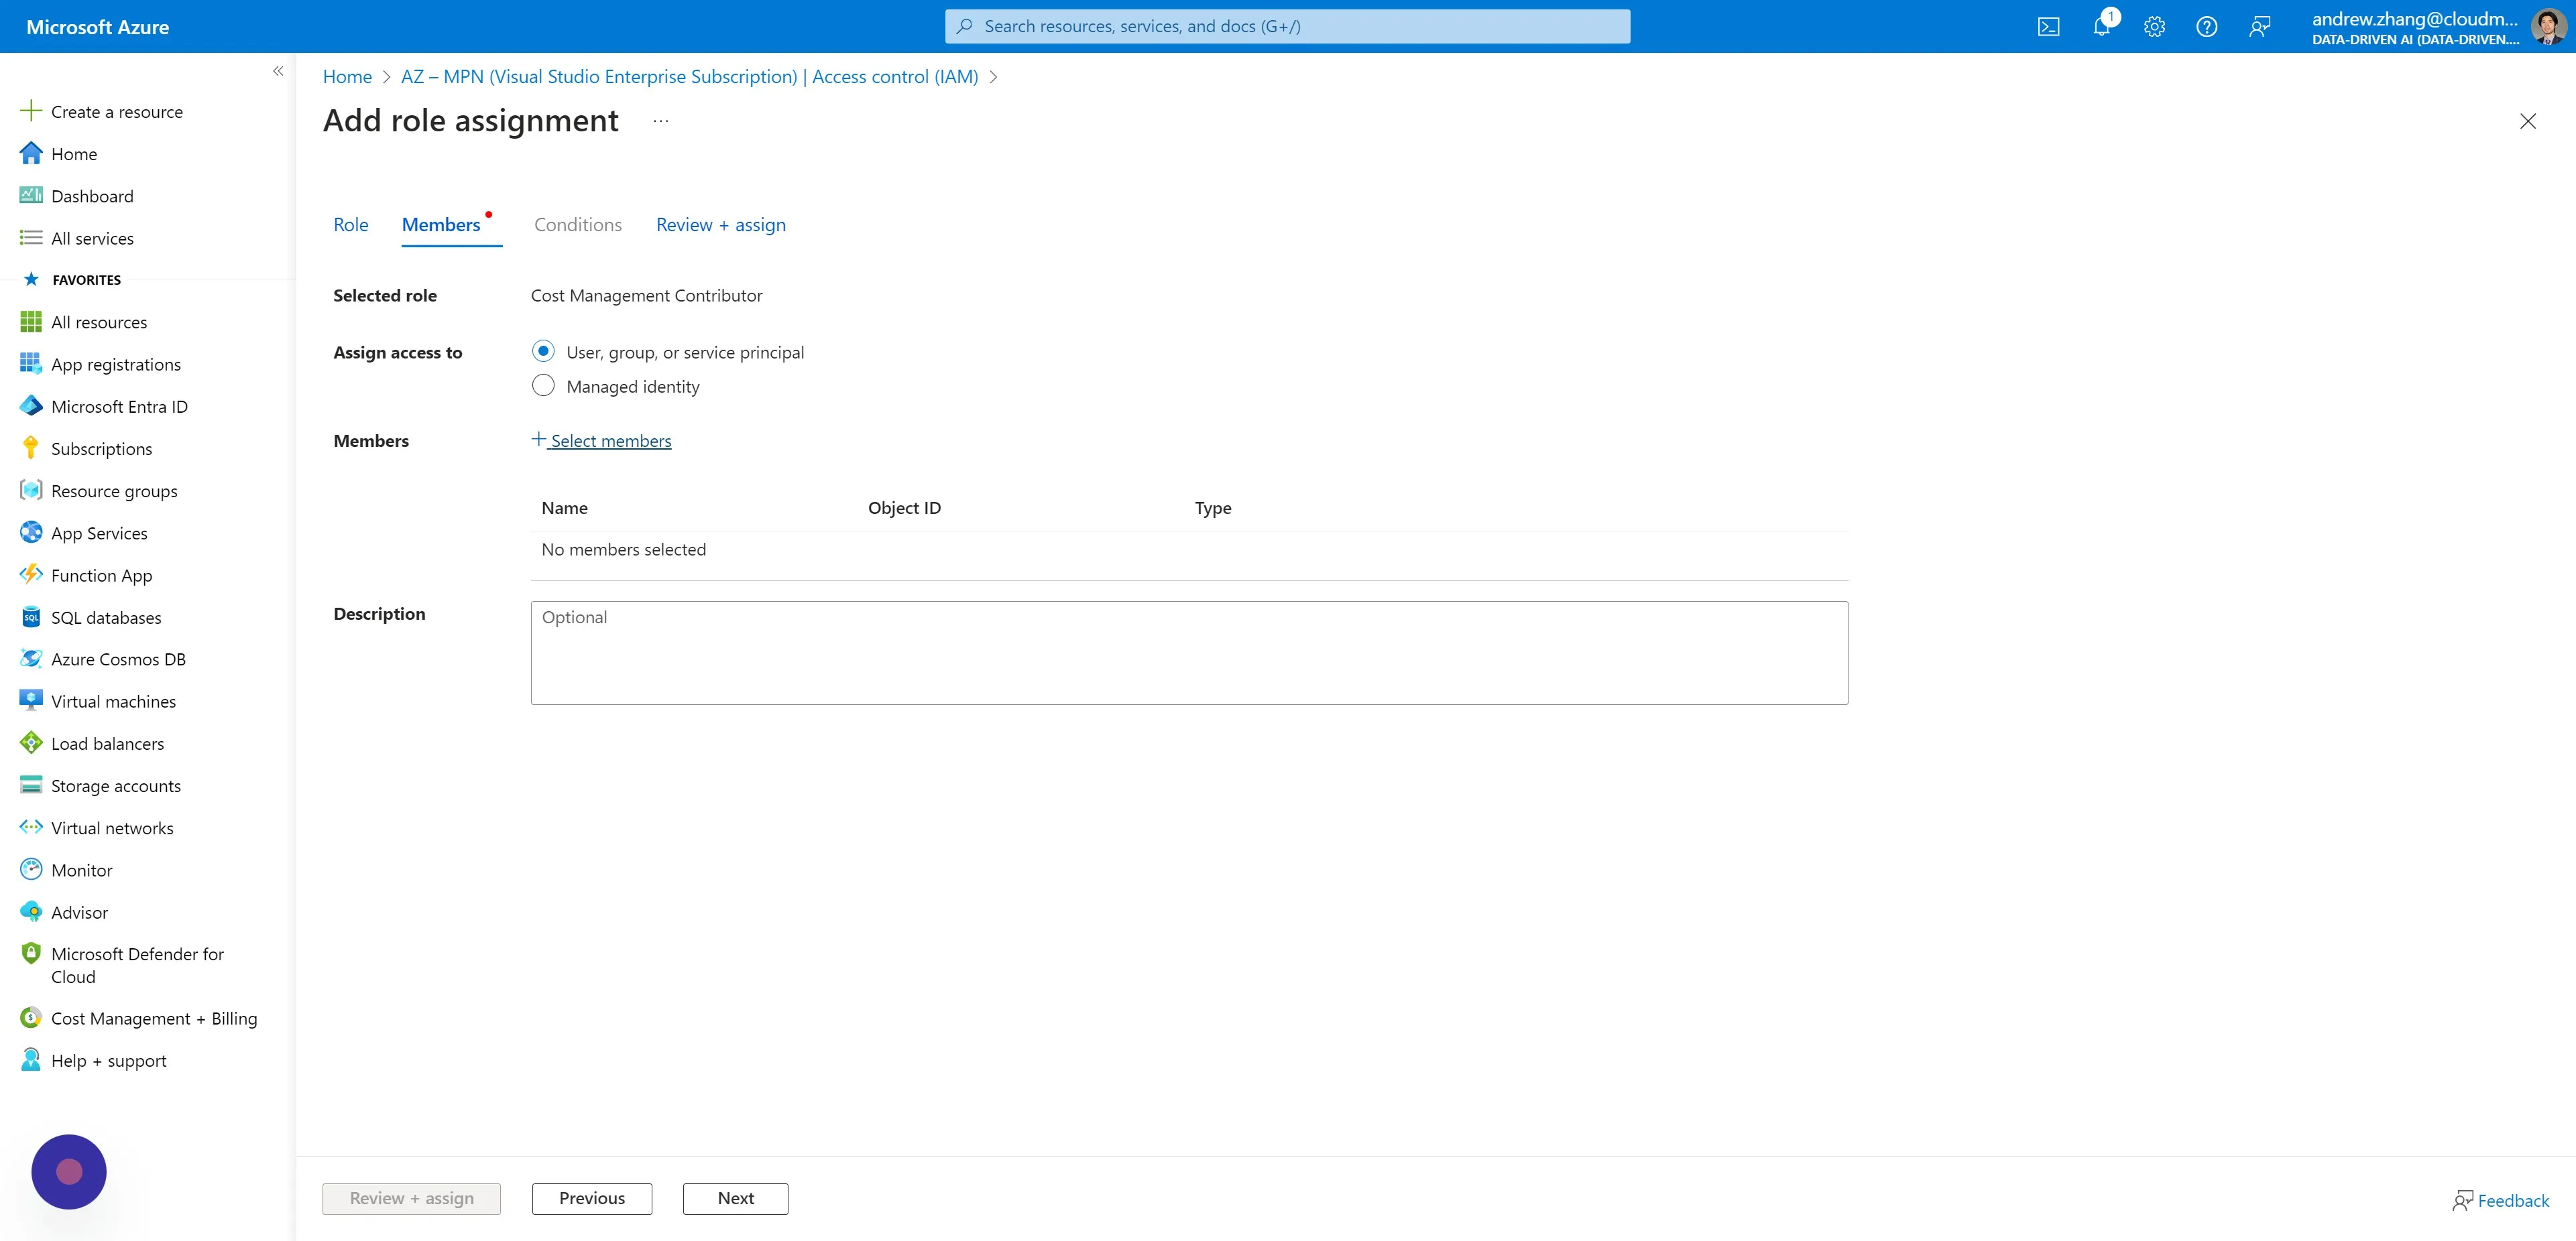Viewport: 2576px width, 1241px height.
Task: Open Cloud Shell from the top bar
Action: (x=2048, y=27)
